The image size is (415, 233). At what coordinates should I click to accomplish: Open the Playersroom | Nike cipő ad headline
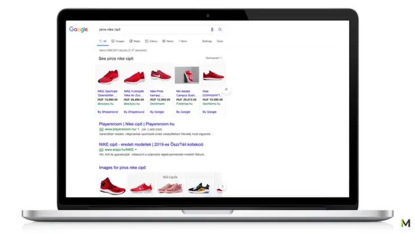(x=137, y=124)
